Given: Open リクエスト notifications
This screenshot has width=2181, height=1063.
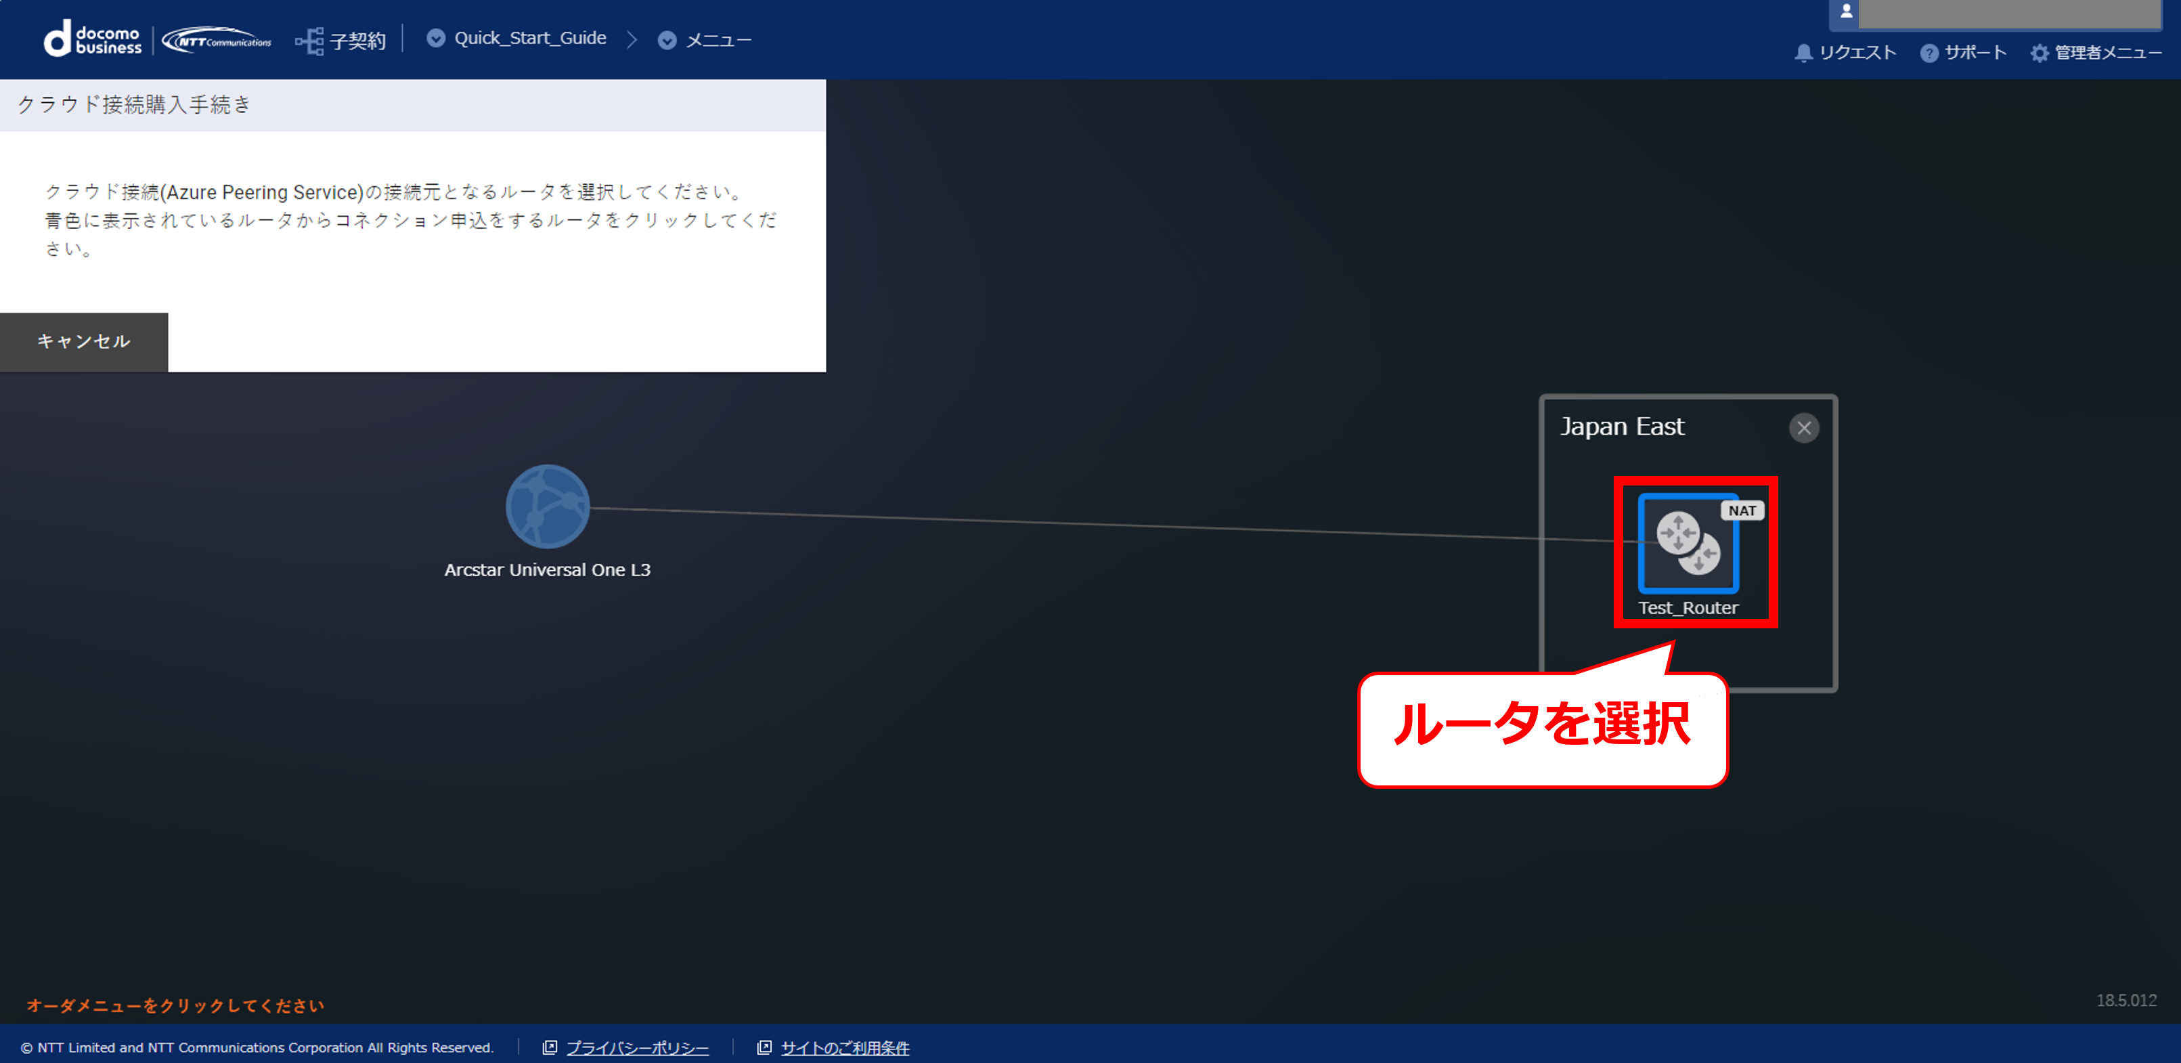Looking at the screenshot, I should [1845, 53].
